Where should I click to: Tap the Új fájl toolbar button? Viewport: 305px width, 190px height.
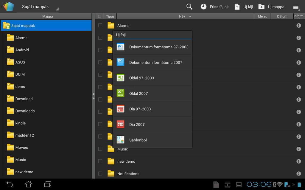click(244, 7)
